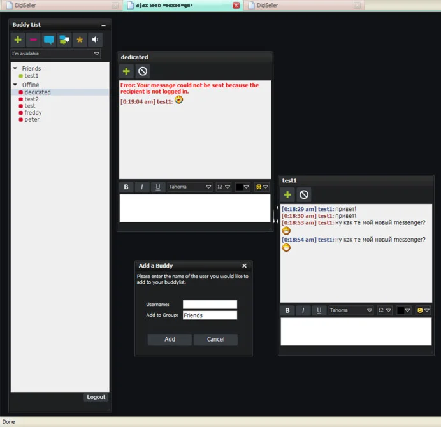This screenshot has width=441, height=427.
Task: Click the Username field in Add a Buddy
Action: point(210,305)
